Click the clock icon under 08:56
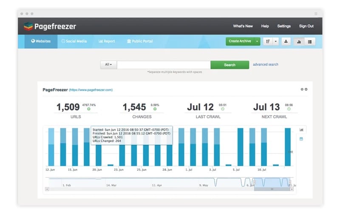Viewport: 340px width, 215px height. click(x=289, y=109)
